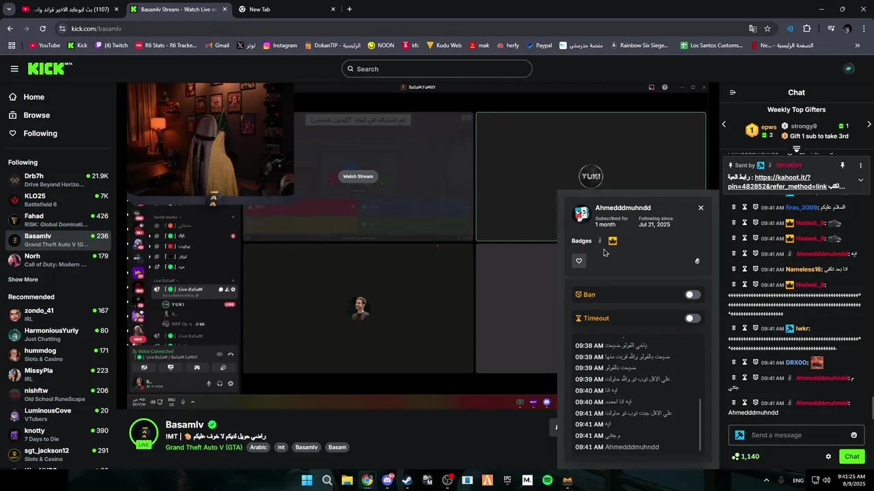Focus the Send a message field
Image resolution: width=874 pixels, height=491 pixels.
pyautogui.click(x=797, y=435)
